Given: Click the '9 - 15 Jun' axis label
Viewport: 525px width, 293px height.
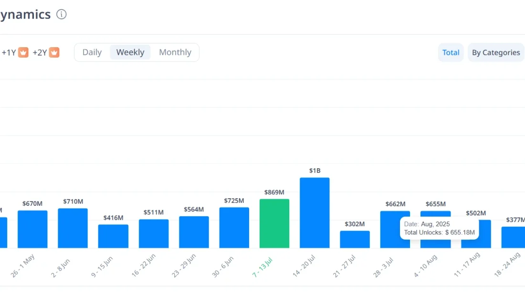Looking at the screenshot, I should (102, 267).
